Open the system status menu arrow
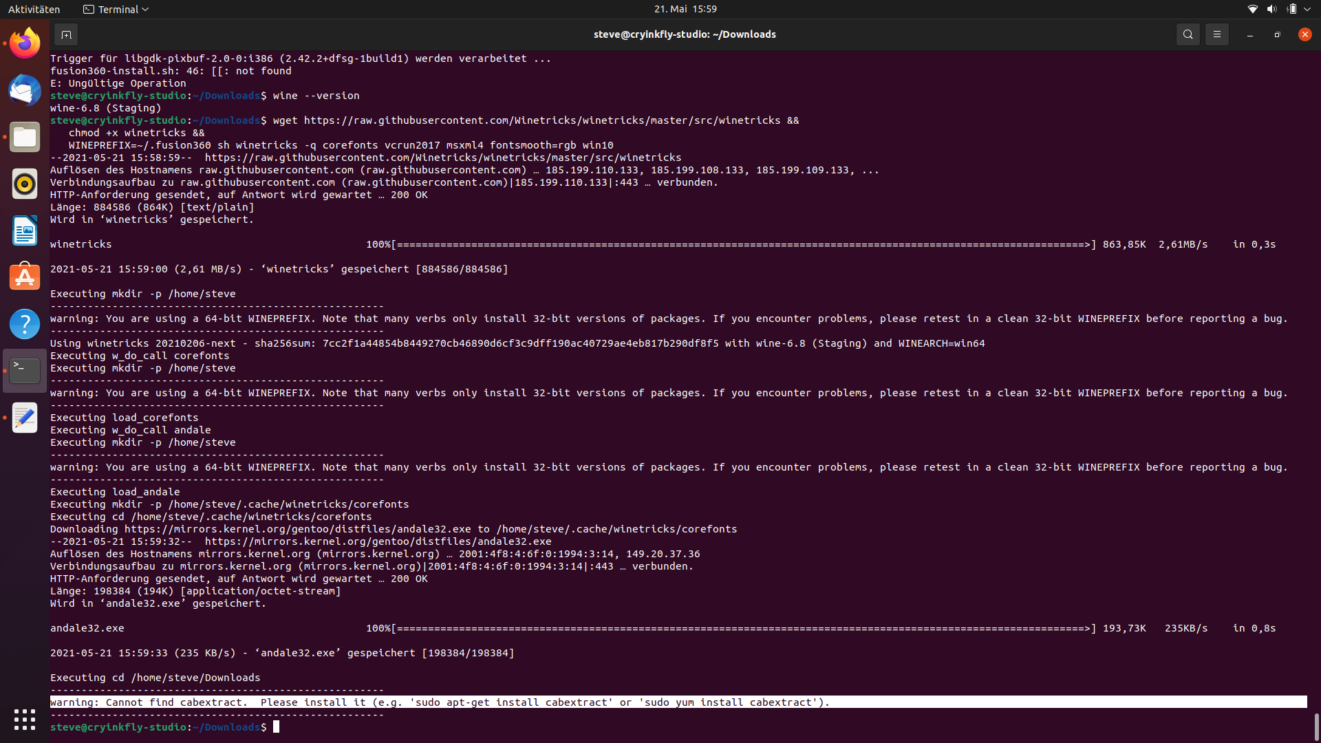The height and width of the screenshot is (743, 1321). pos(1307,9)
